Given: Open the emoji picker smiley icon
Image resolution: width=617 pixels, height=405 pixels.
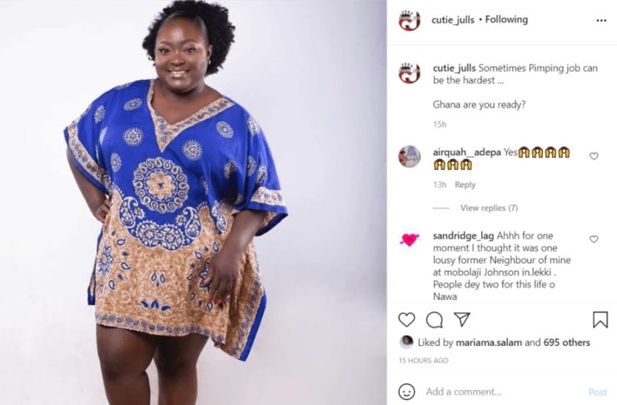Looking at the screenshot, I should point(406,392).
